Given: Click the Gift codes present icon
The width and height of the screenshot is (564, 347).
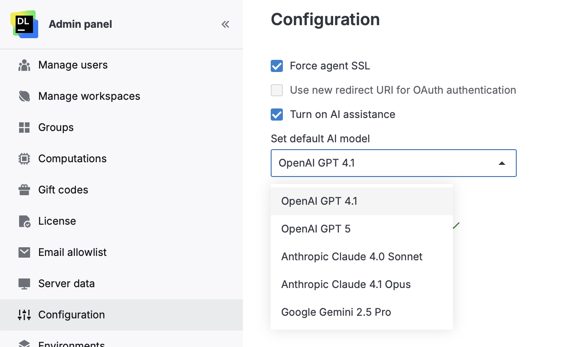Looking at the screenshot, I should (25, 190).
